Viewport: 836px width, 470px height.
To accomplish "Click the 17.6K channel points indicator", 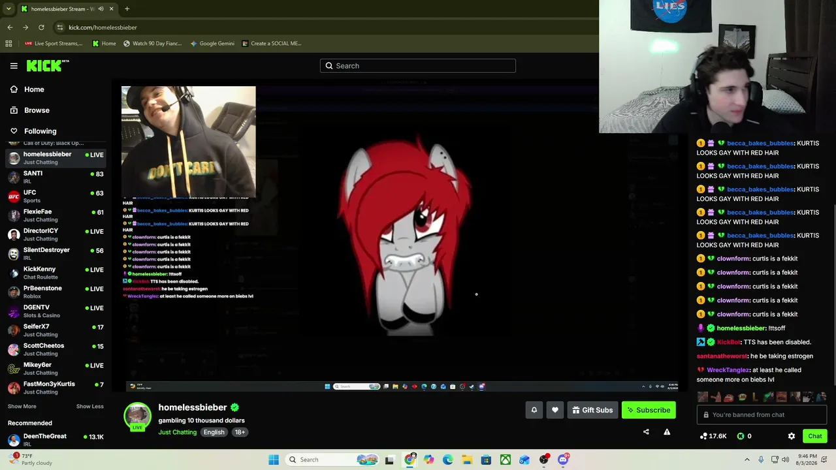I will coord(713,436).
